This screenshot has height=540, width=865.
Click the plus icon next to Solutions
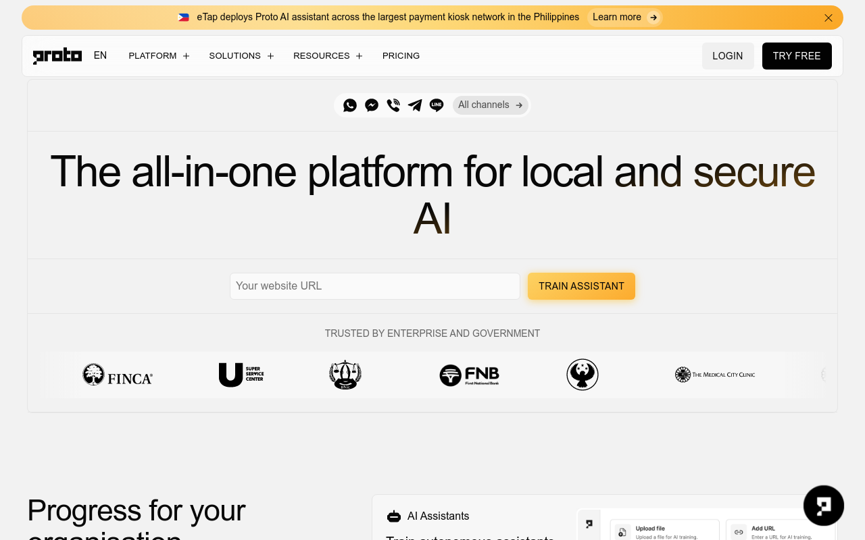click(270, 56)
